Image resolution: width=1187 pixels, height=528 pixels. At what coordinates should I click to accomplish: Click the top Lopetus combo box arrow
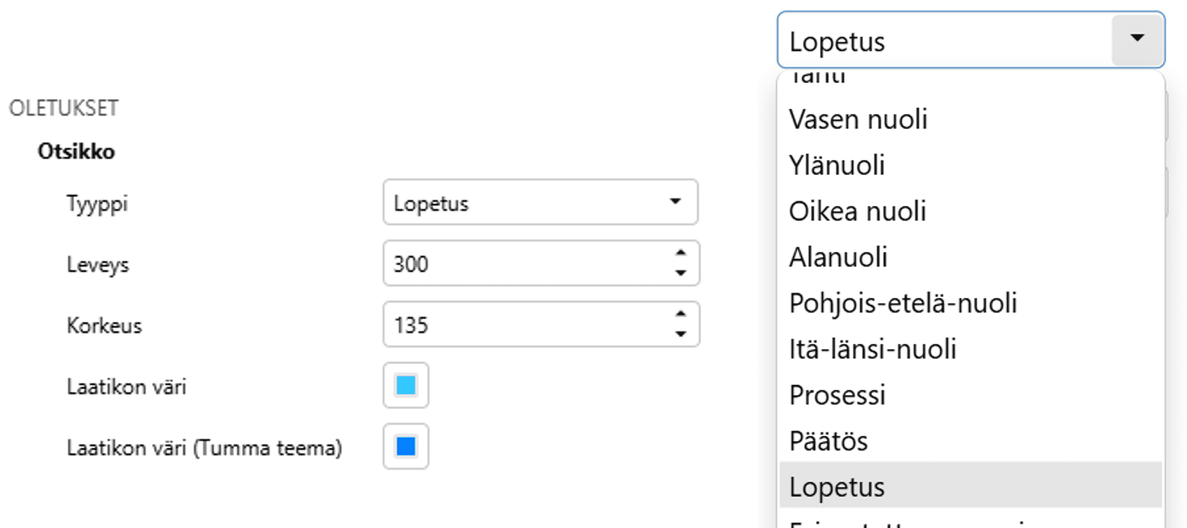pos(1137,39)
